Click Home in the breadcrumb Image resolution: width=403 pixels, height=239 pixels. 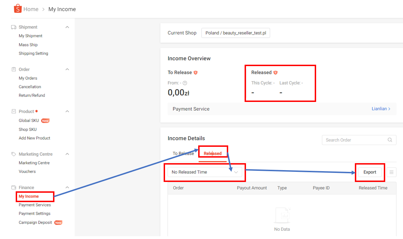(31, 9)
